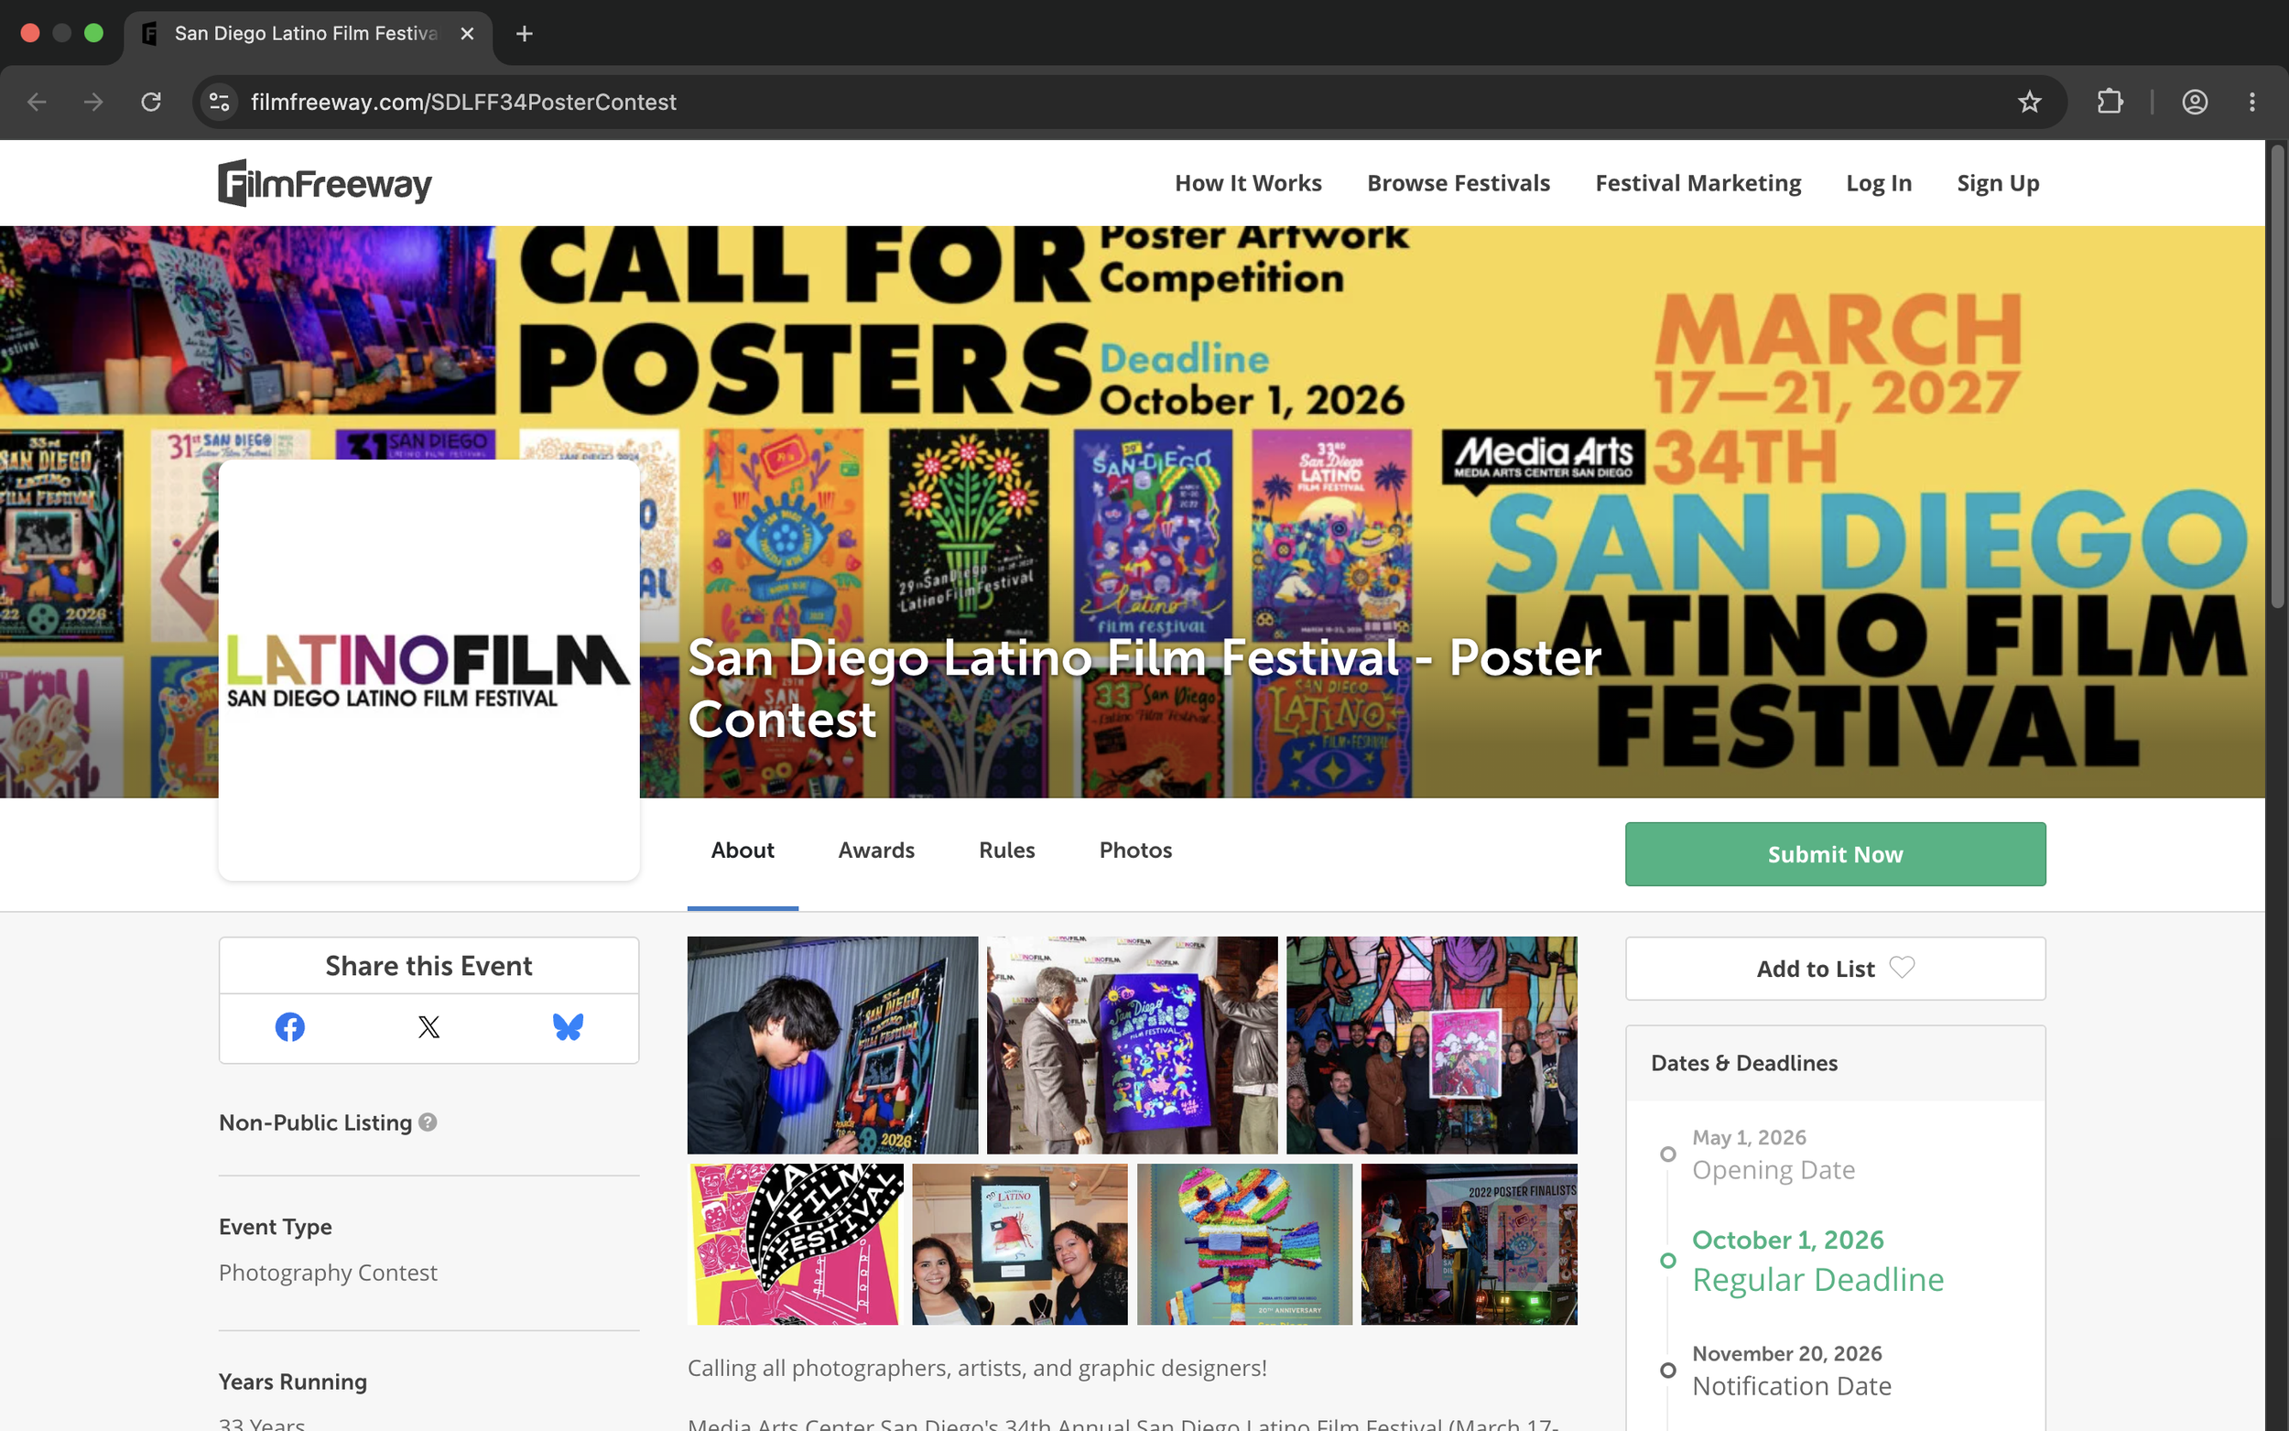Bookmark this page with the star icon
The image size is (2289, 1431).
2029,102
